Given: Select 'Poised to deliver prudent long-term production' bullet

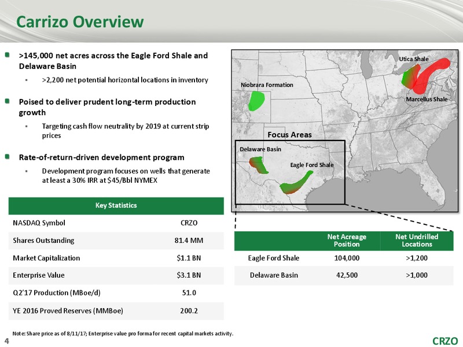Looking at the screenshot, I should (x=107, y=107).
